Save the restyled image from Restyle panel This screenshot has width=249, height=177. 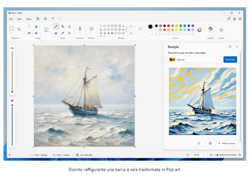[210, 143]
